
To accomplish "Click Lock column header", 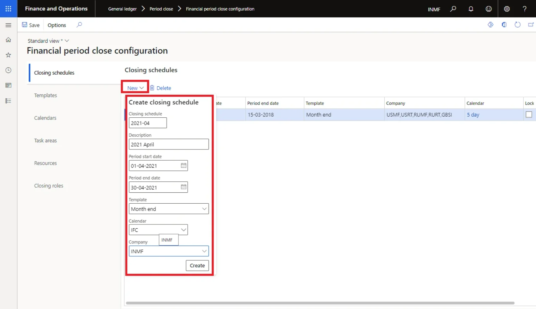I will [x=529, y=103].
